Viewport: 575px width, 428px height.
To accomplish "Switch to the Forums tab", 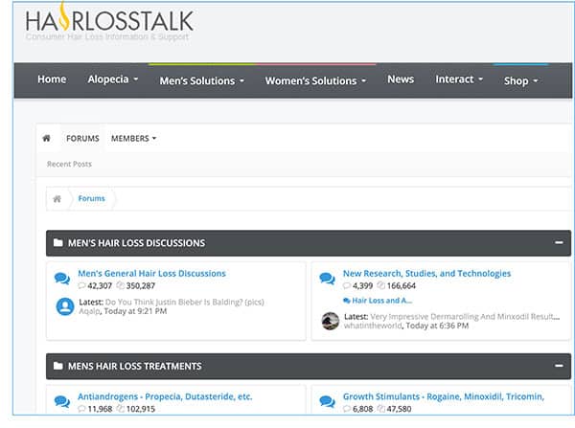I will pyautogui.click(x=82, y=138).
